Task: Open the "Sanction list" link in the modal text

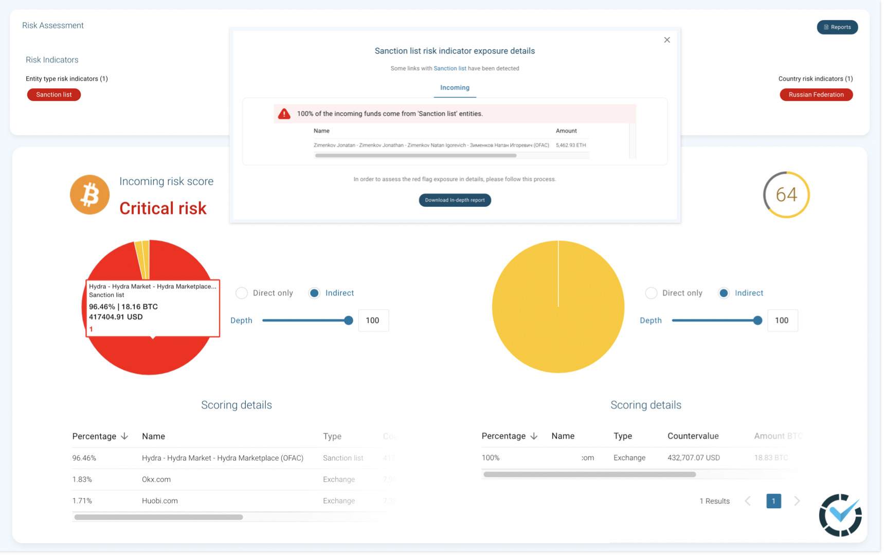Action: (x=449, y=68)
